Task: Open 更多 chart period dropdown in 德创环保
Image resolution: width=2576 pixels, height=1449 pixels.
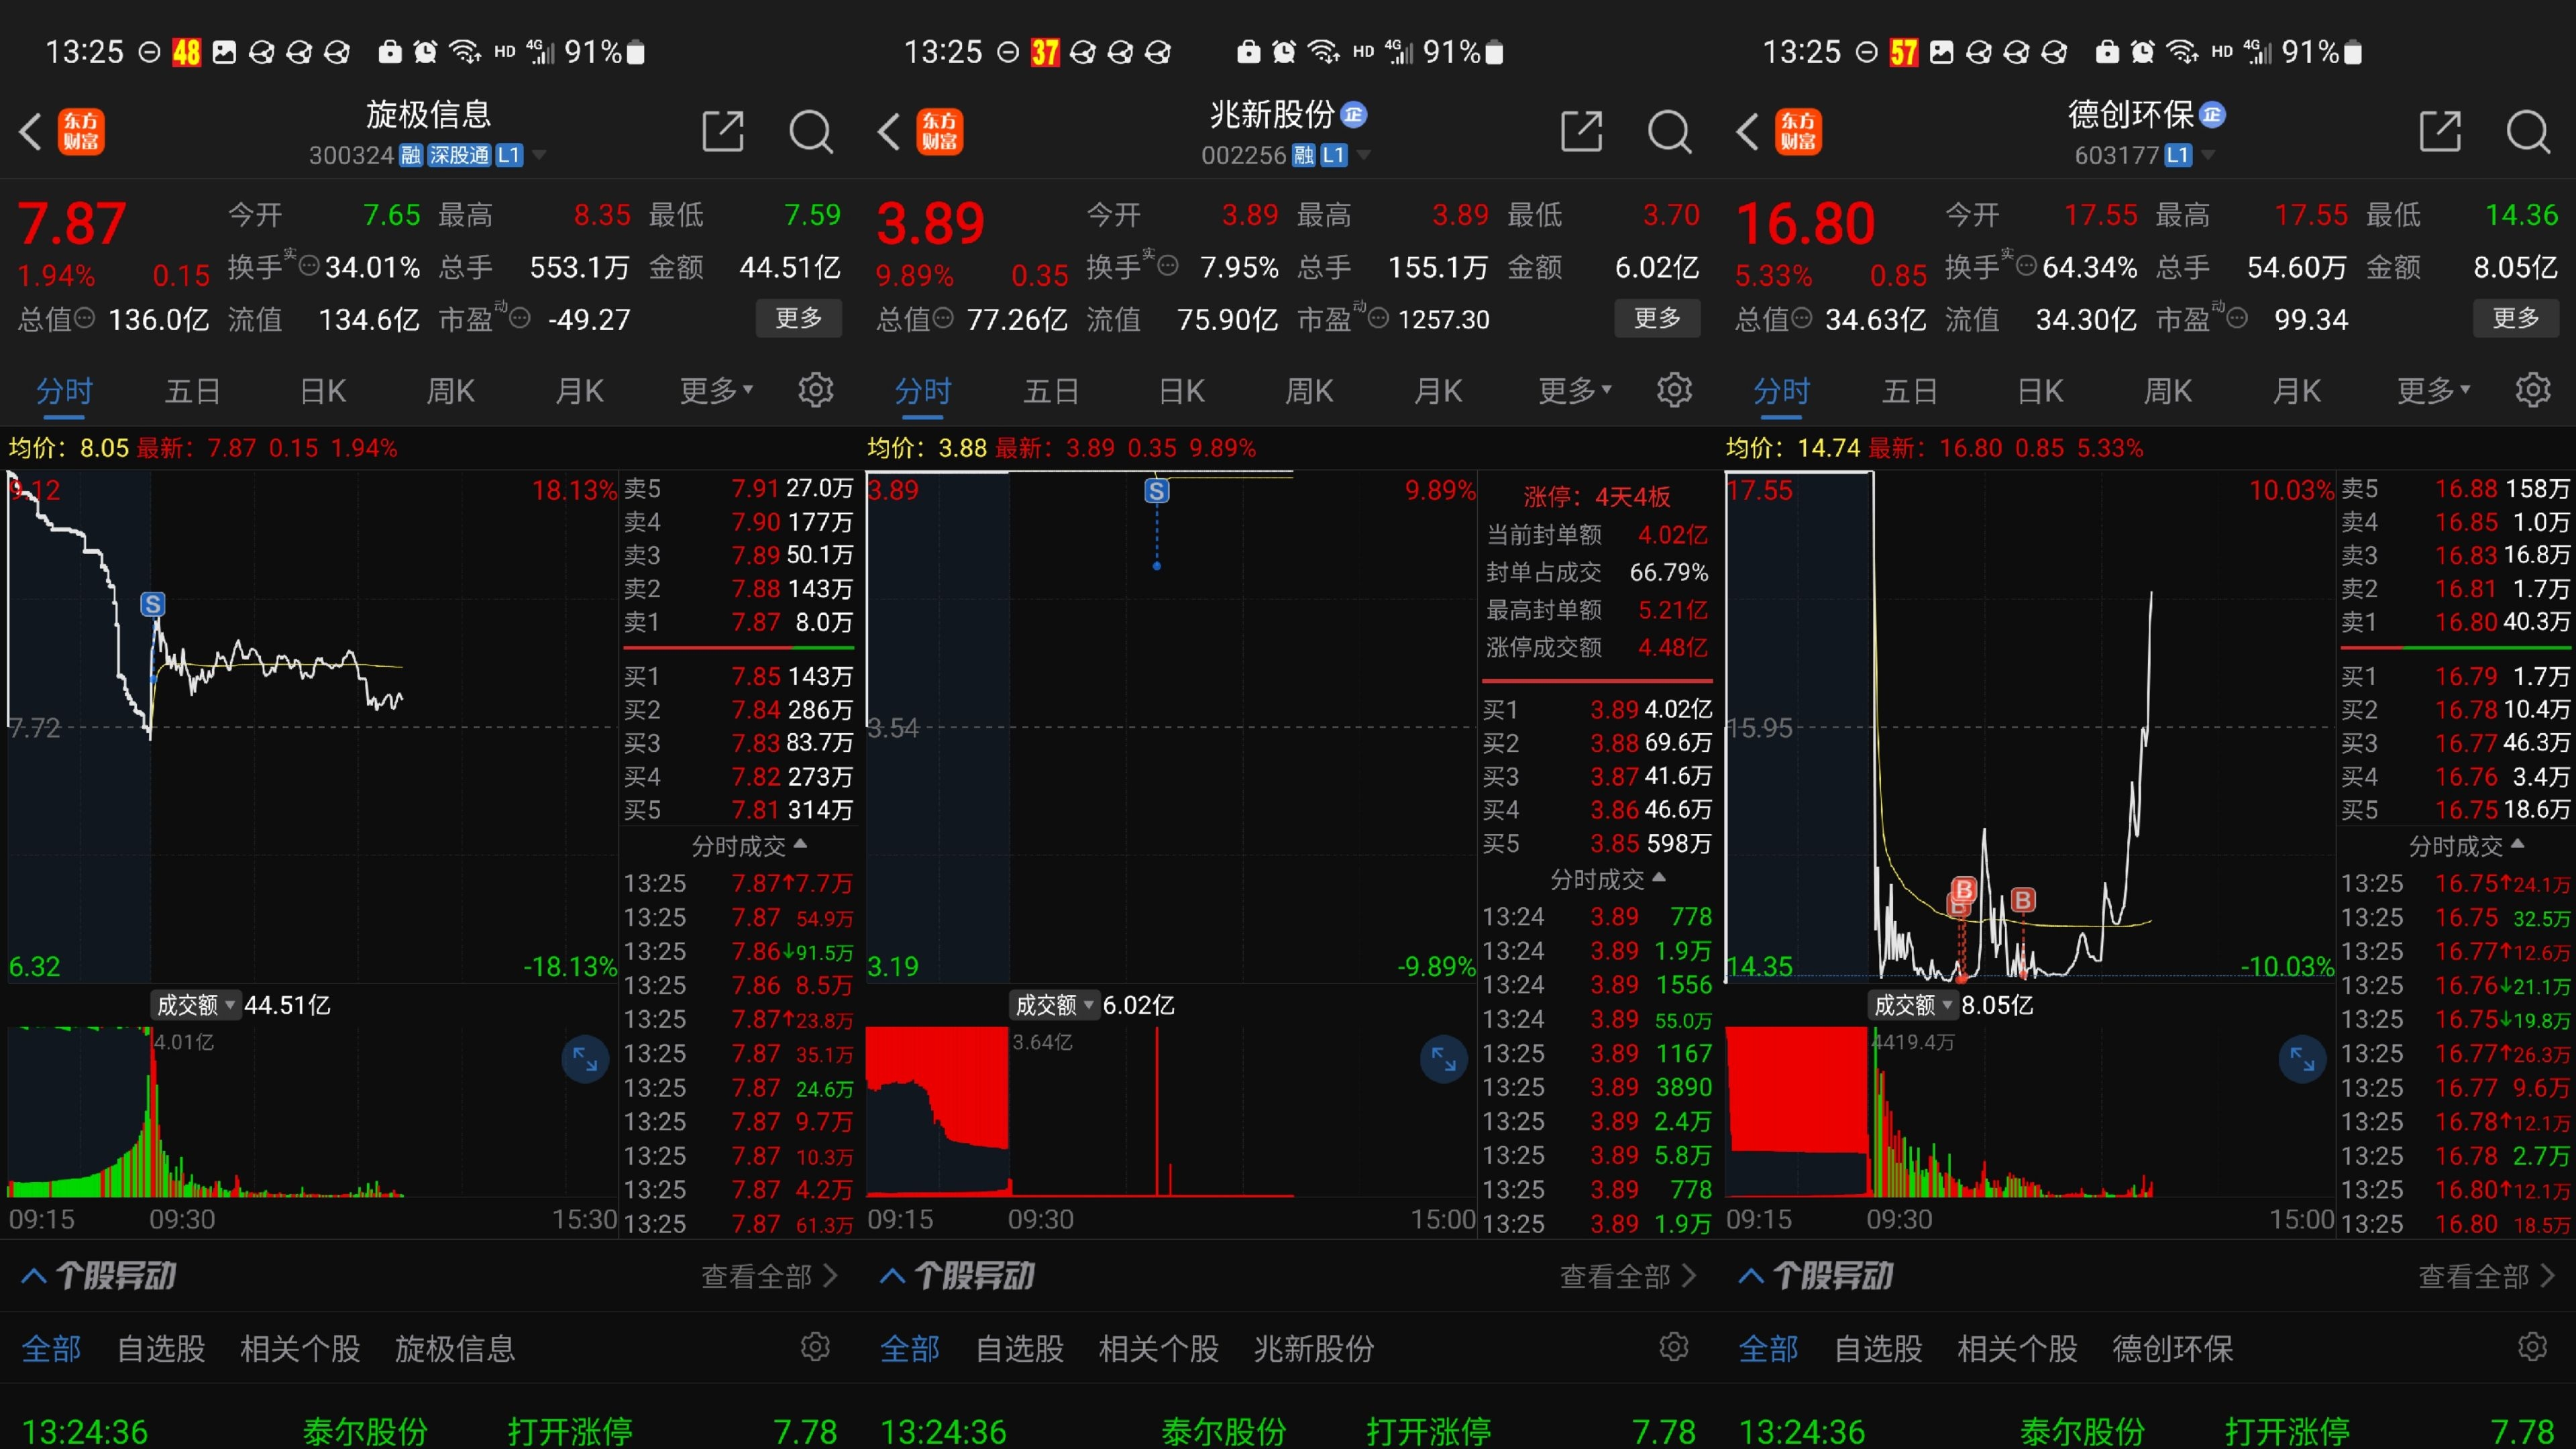Action: pyautogui.click(x=2433, y=390)
